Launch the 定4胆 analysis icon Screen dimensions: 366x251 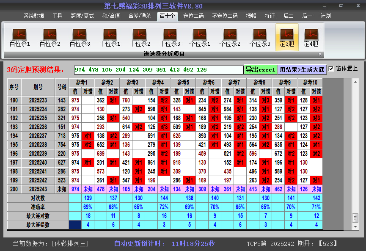[x=311, y=37]
